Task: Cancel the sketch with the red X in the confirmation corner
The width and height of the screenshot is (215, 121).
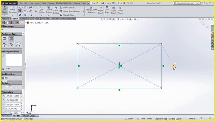Action: tap(207, 27)
